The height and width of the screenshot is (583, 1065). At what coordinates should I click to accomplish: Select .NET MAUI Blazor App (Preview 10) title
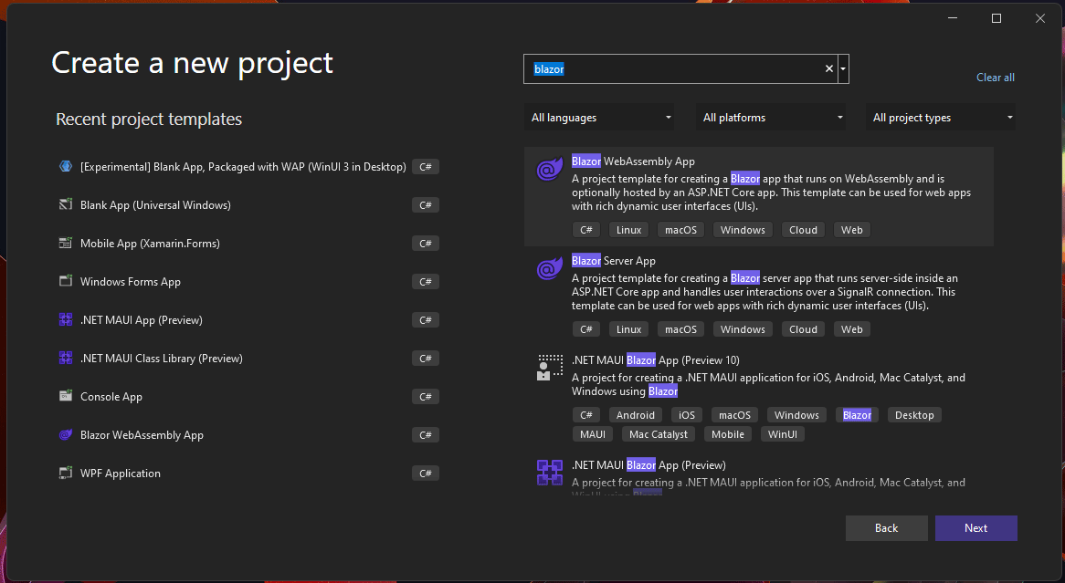coord(656,359)
